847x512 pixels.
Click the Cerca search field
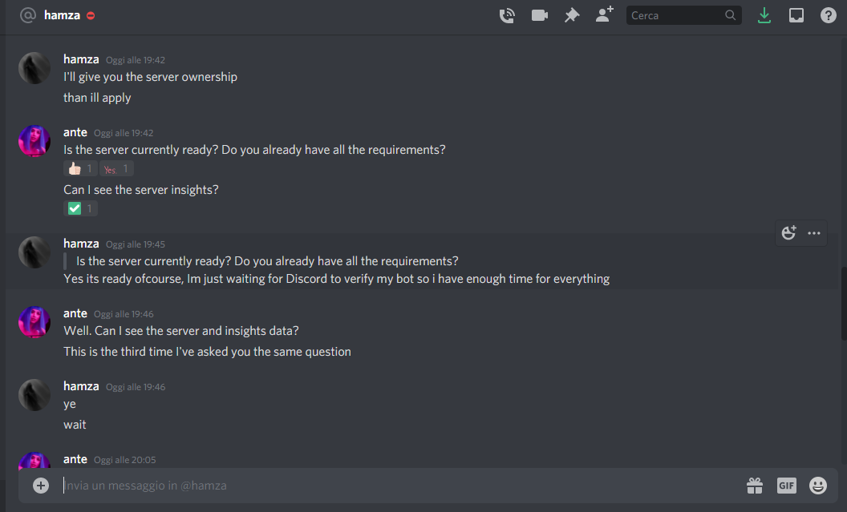(x=678, y=14)
